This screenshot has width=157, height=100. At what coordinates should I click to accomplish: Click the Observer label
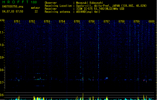pyautogui.click(x=51, y=3)
